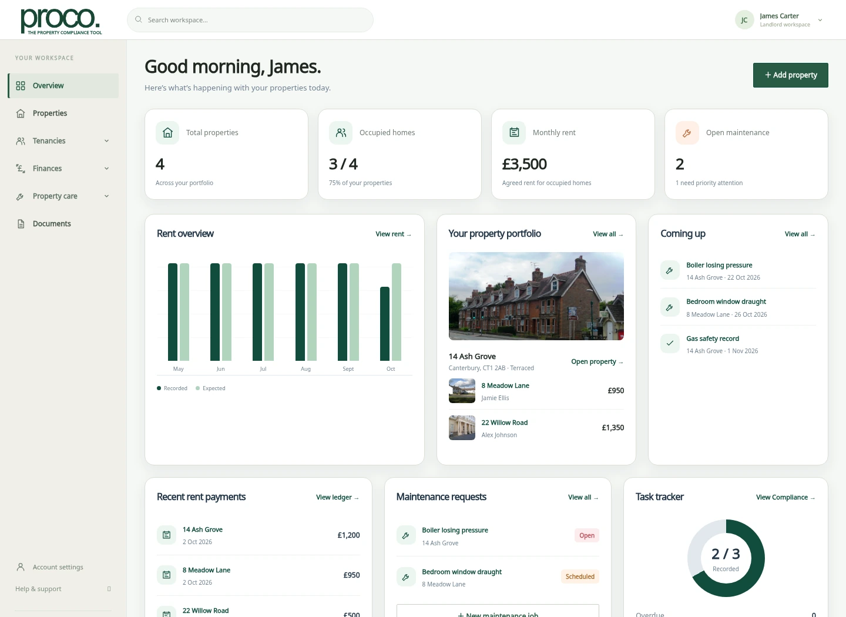Screen dimensions: 846x617
Task: Click wrench icon beside Boiler losing pressure in Coming up
Action: pyautogui.click(x=670, y=270)
